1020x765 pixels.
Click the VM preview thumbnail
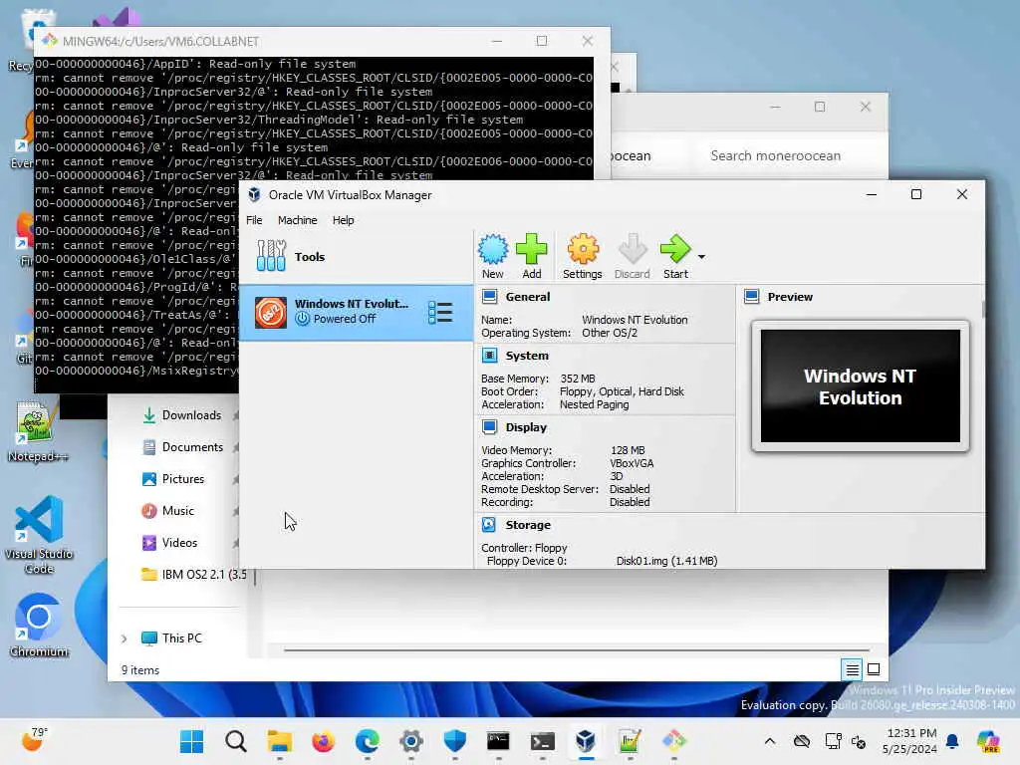point(860,385)
